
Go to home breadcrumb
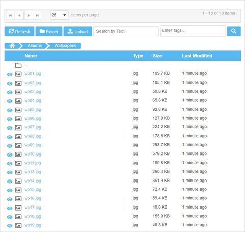[x=12, y=46]
